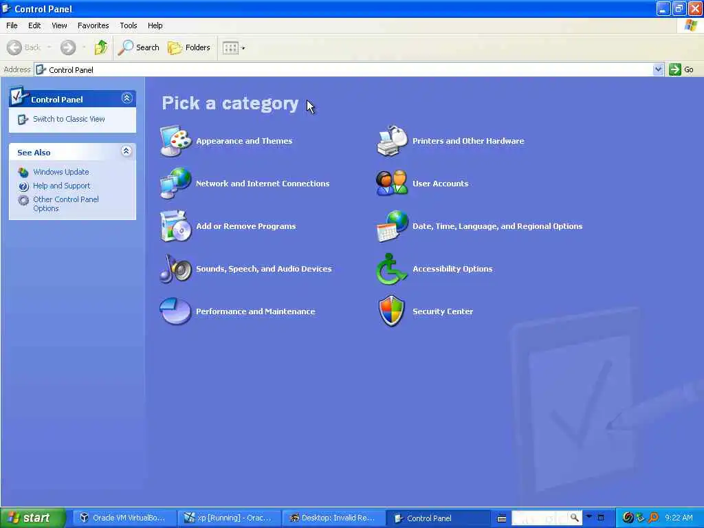704x528 pixels.
Task: Click the Security Center text link
Action: 443,311
